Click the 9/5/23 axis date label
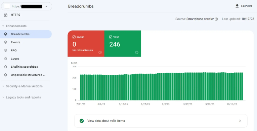257x131 pixels. [x=166, y=104]
